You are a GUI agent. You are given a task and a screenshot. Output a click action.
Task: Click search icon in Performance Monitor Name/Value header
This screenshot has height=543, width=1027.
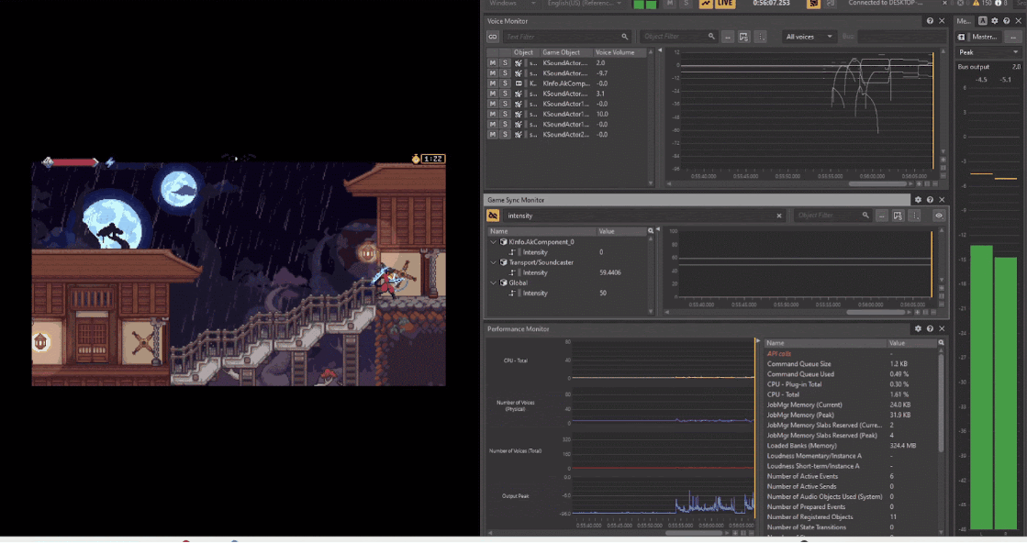click(942, 343)
